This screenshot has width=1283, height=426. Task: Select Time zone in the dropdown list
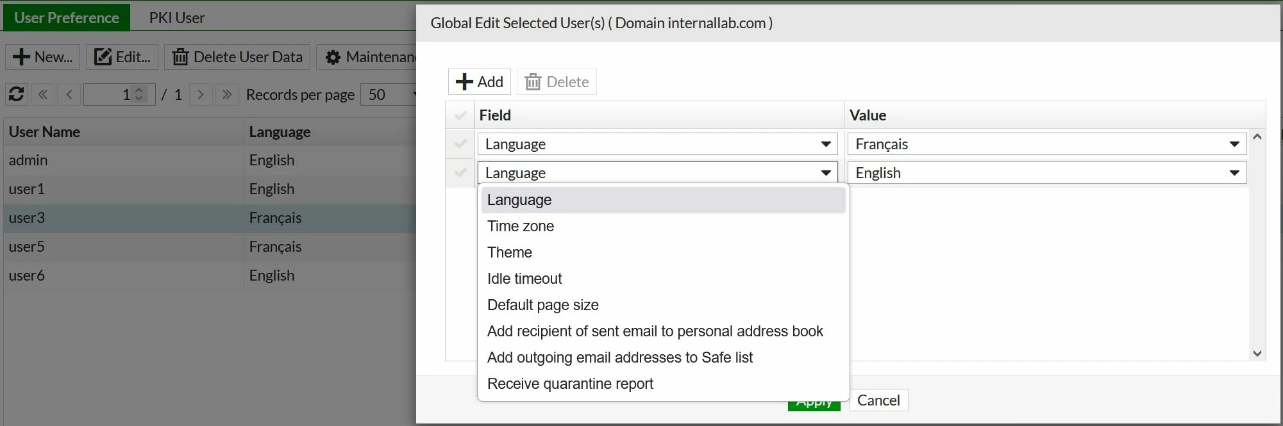(x=663, y=226)
